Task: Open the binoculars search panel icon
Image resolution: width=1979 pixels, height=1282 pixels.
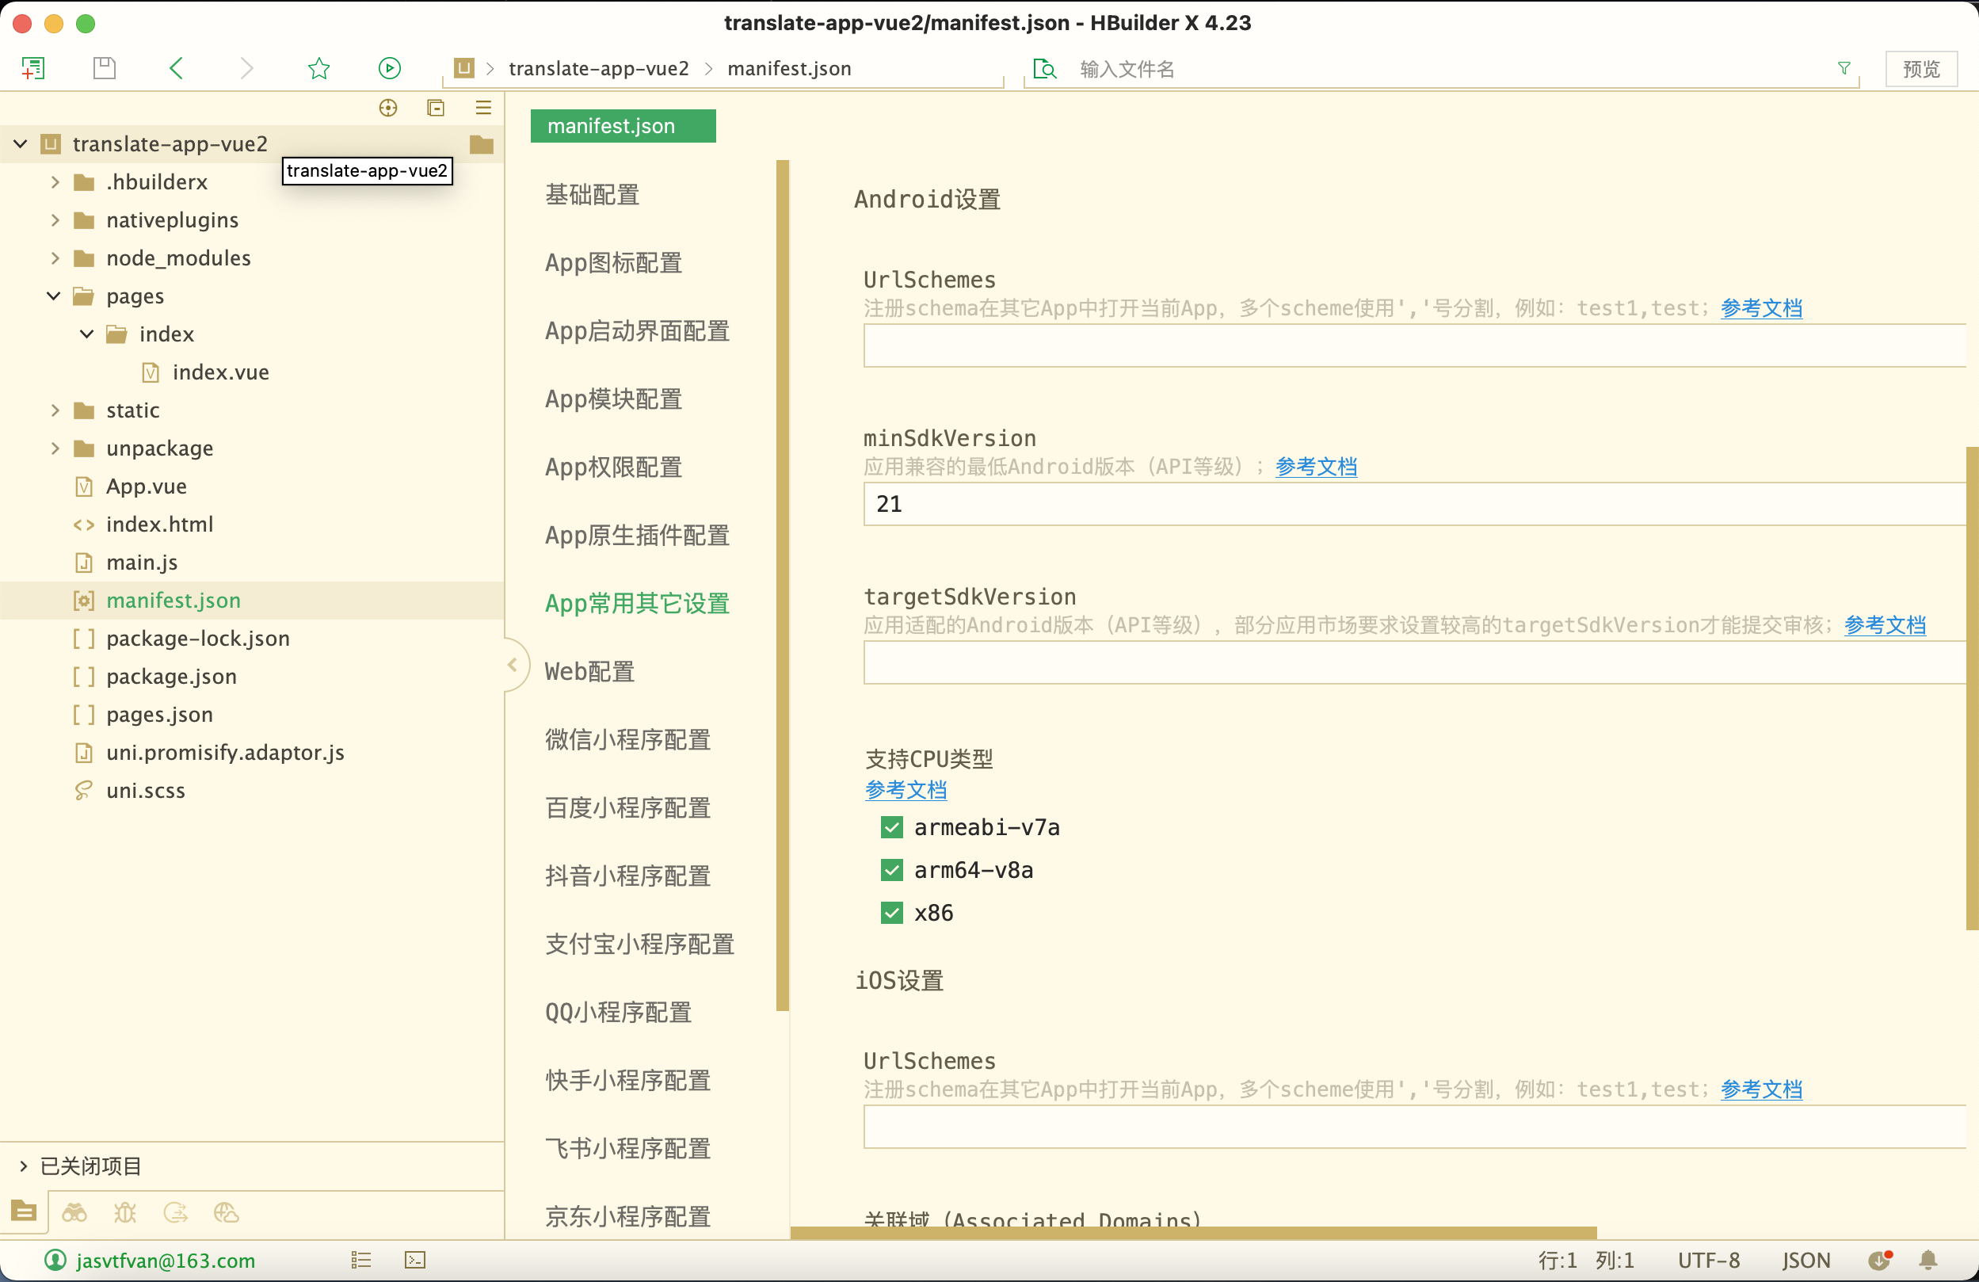Action: pos(74,1212)
